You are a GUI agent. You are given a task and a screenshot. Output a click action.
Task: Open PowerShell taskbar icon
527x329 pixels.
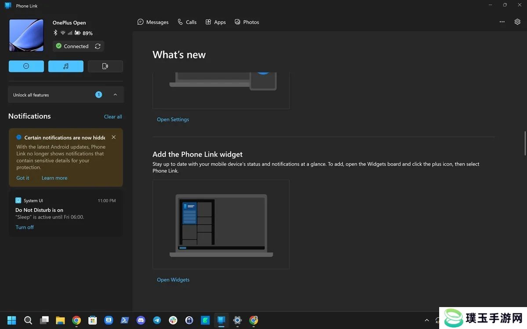pyautogui.click(x=125, y=320)
